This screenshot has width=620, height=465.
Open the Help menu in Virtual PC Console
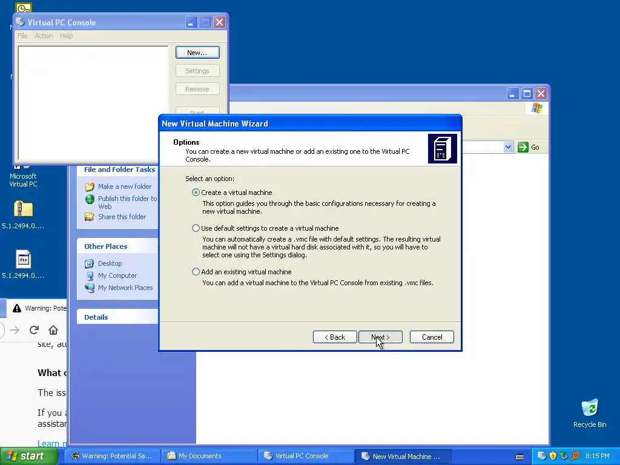(67, 36)
